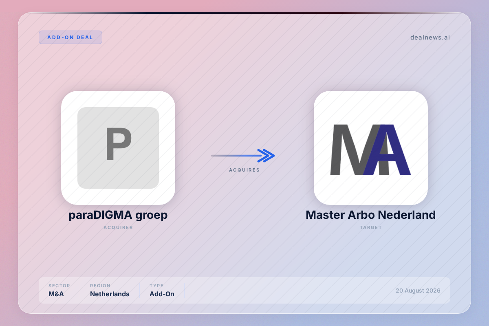The image size is (489, 326).
Task: Select the Master Arbo Nederland company name
Action: [x=371, y=215]
